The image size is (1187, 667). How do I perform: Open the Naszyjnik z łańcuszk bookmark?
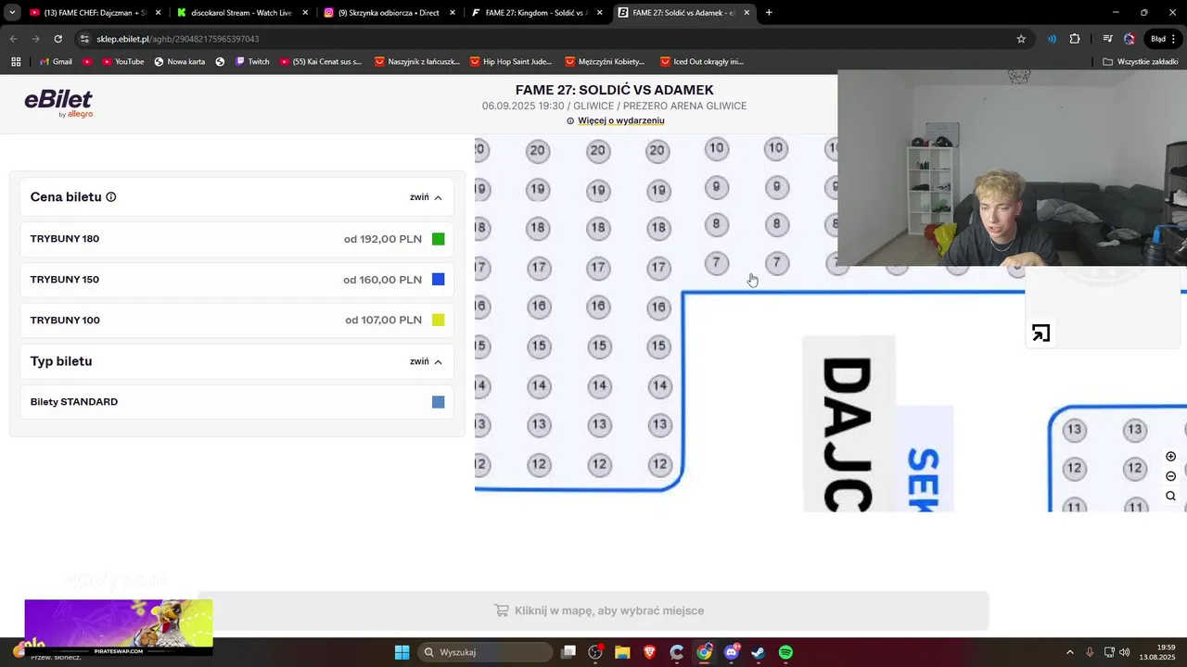416,62
